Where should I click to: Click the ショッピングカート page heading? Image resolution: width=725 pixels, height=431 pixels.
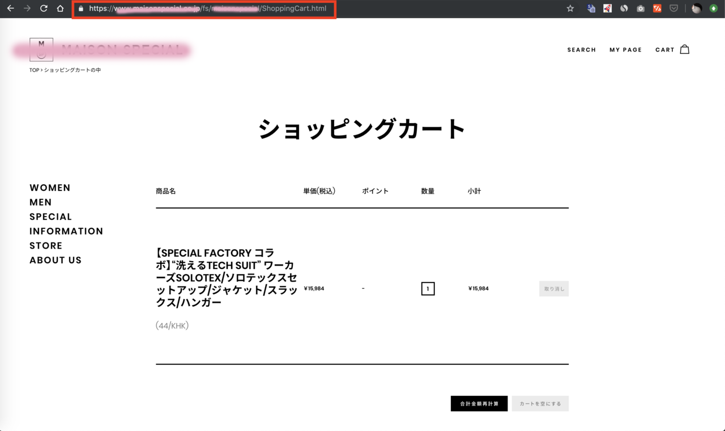[x=362, y=129]
